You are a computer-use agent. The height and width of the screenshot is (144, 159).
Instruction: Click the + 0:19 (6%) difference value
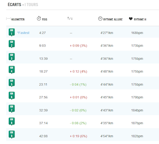(x=78, y=136)
